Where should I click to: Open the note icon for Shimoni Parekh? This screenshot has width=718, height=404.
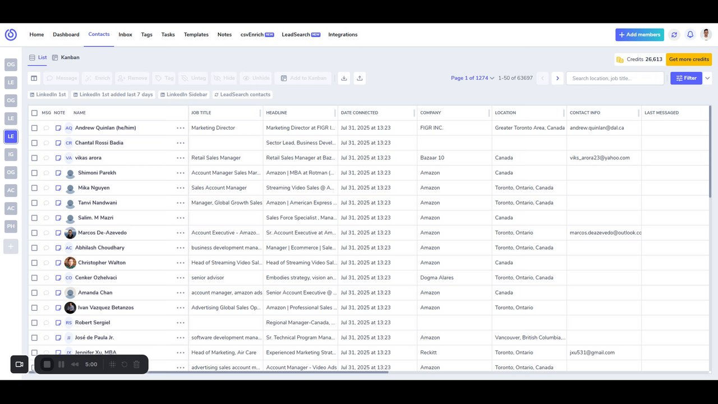58,173
